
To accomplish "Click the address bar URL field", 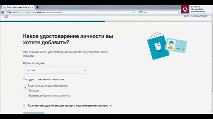I will (x=71, y=13).
